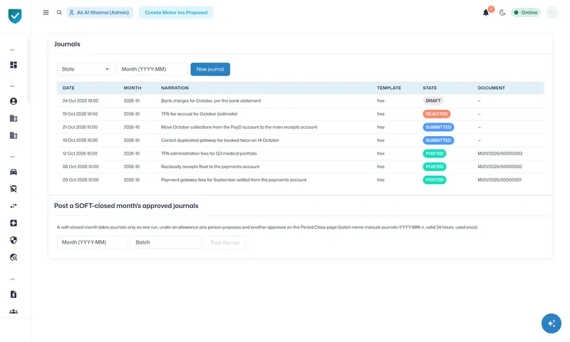The image size is (570, 342).
Task: Open the user avatar menu
Action: pos(552,12)
